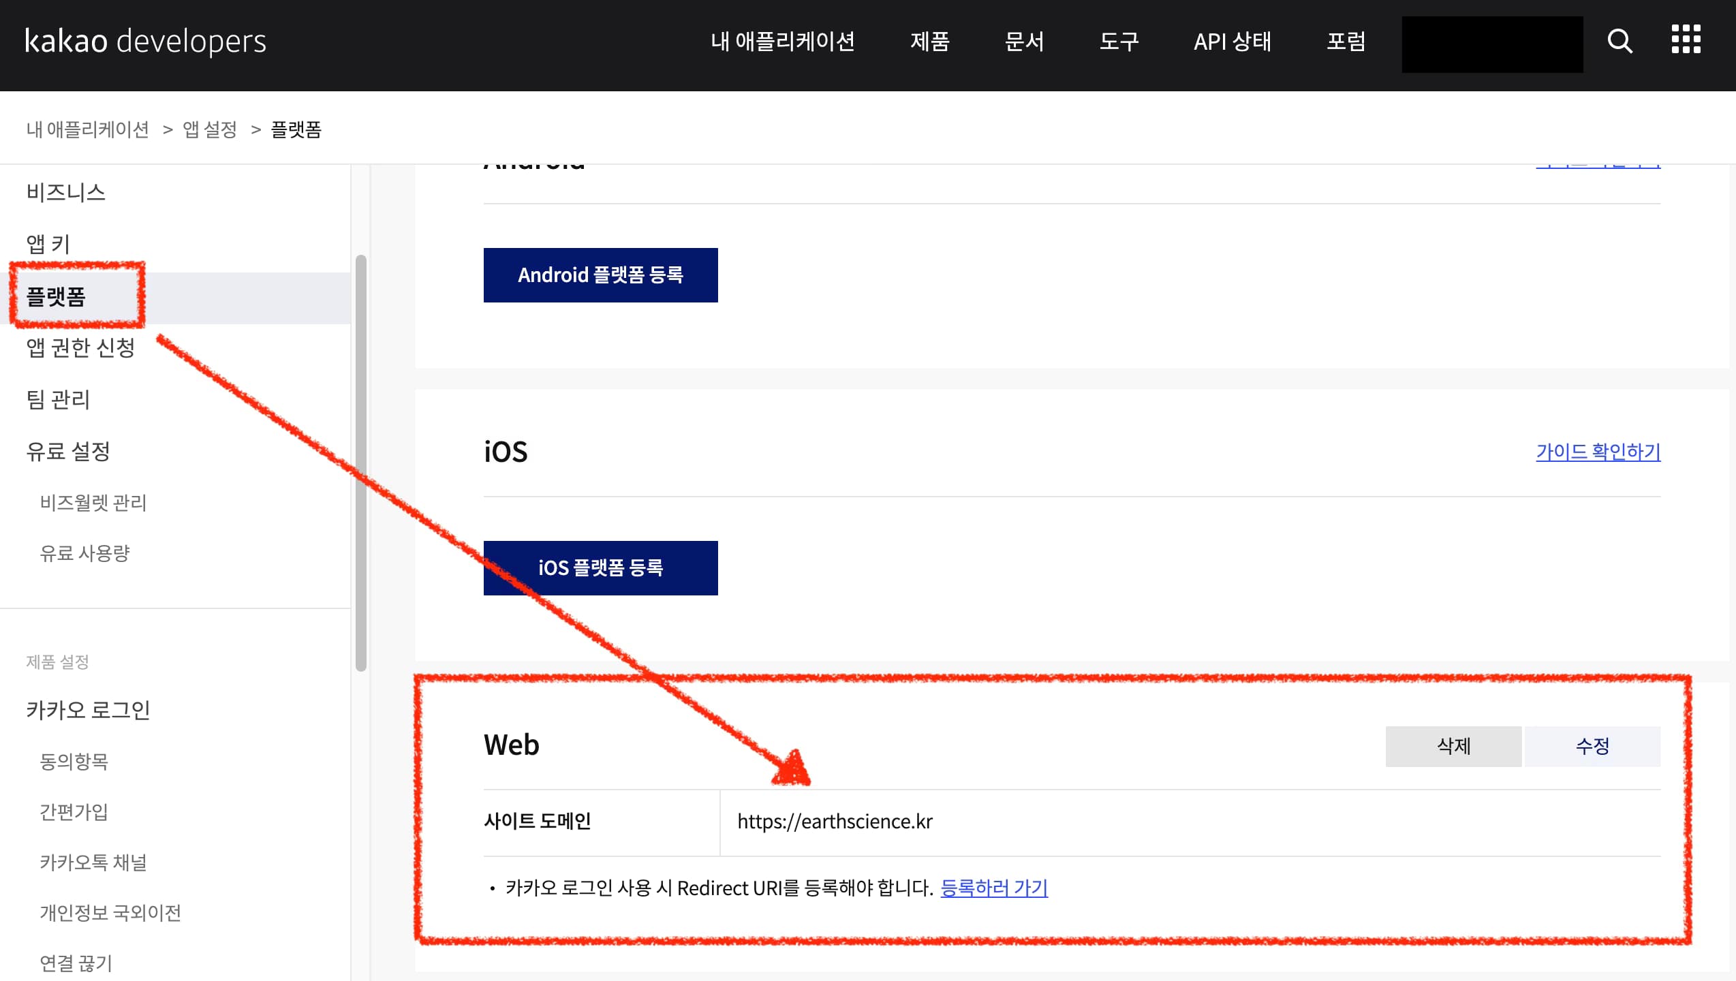1736x981 pixels.
Task: Click the sidebar vertical scrollbar
Action: coord(361,463)
